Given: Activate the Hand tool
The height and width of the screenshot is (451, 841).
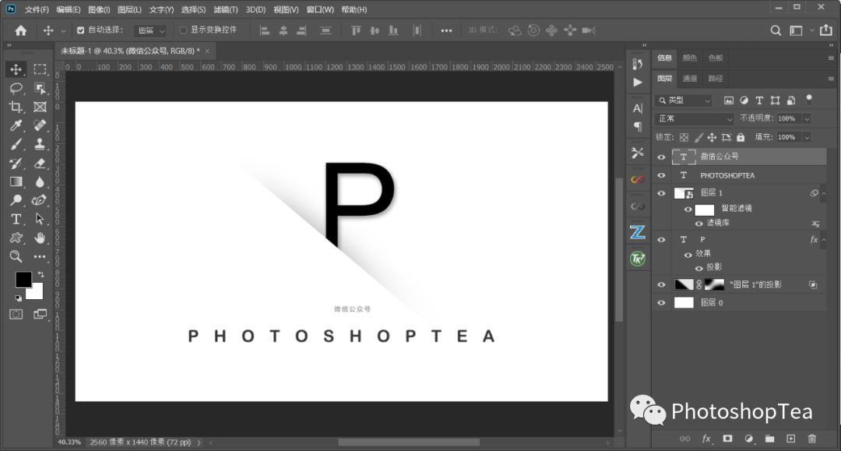Looking at the screenshot, I should coord(40,238).
